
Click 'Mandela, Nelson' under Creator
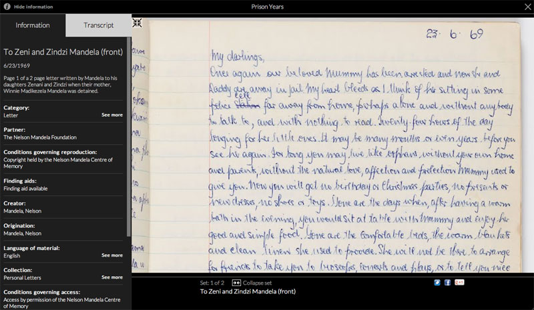pyautogui.click(x=23, y=211)
